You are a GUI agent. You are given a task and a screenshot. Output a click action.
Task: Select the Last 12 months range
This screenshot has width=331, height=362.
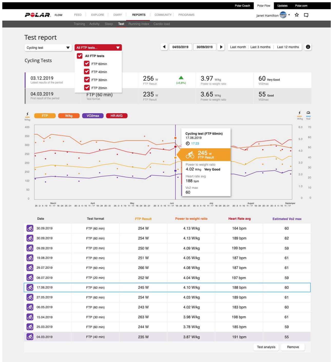288,47
